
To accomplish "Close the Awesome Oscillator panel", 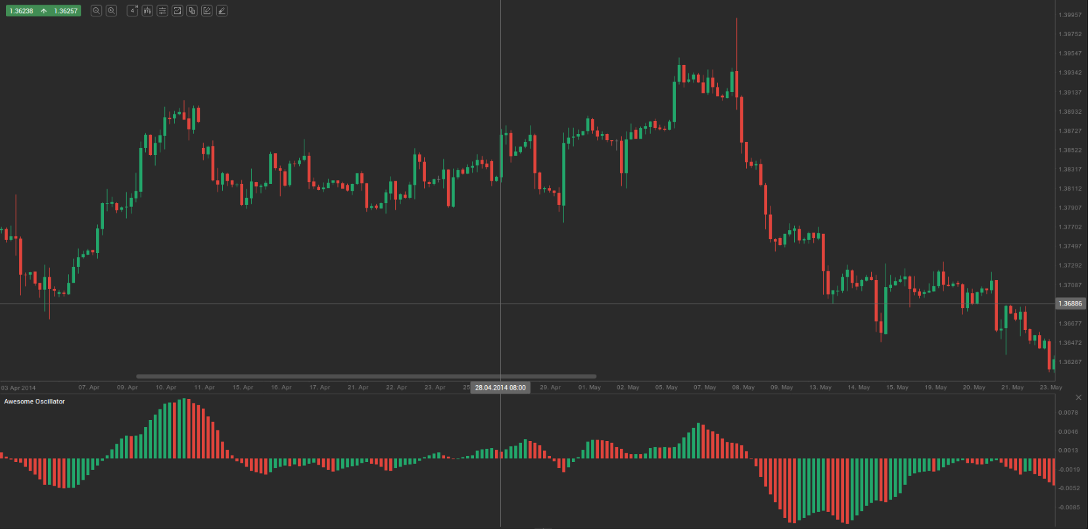I will pos(1078,398).
